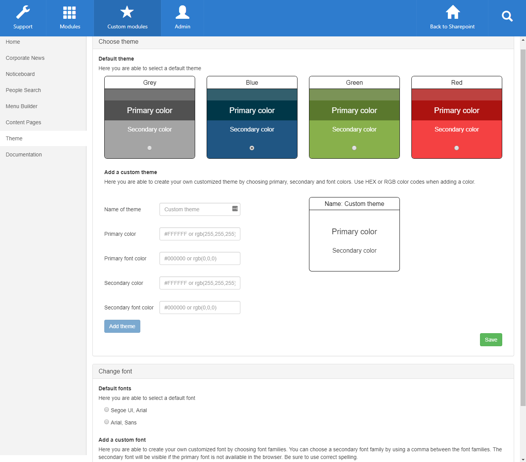Open the Modules grid icon
Screen dimensions: 526x462
tap(70, 12)
